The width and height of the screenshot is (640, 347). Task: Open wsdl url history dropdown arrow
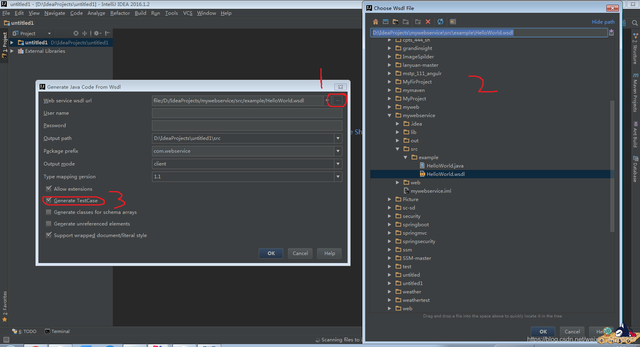pos(327,100)
